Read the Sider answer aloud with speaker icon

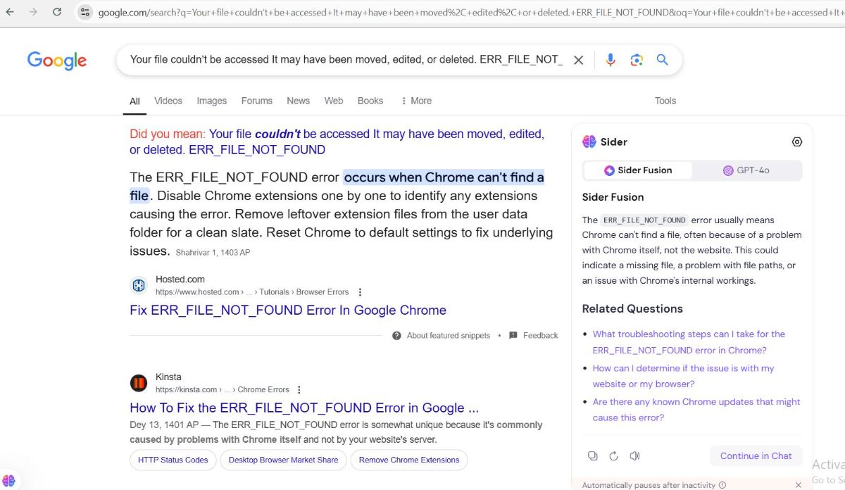click(634, 456)
